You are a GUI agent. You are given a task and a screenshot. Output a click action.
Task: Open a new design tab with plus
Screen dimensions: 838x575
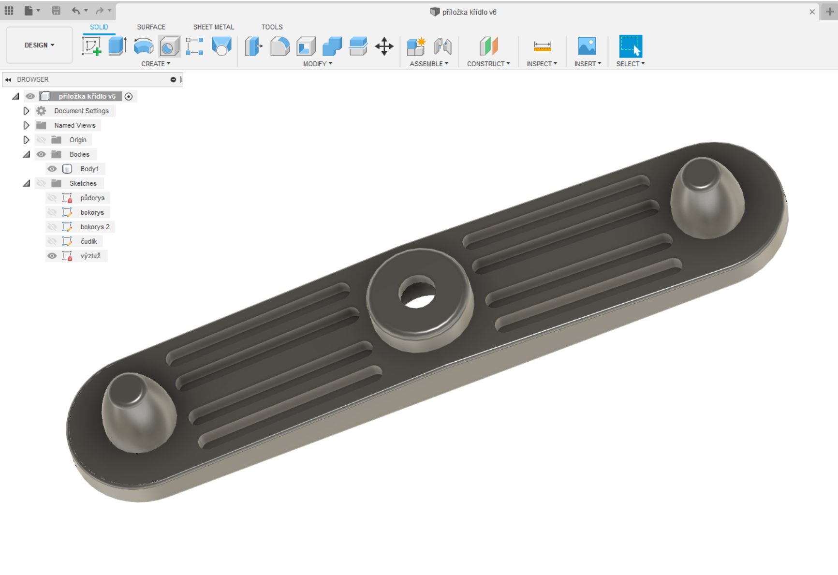pos(830,12)
